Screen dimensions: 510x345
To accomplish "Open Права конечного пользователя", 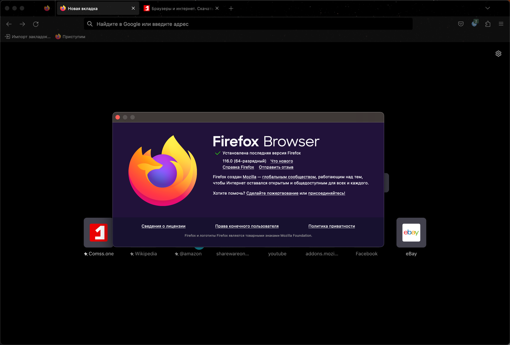I will [247, 226].
